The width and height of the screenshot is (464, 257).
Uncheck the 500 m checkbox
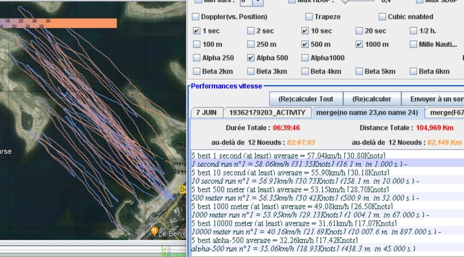click(x=305, y=44)
